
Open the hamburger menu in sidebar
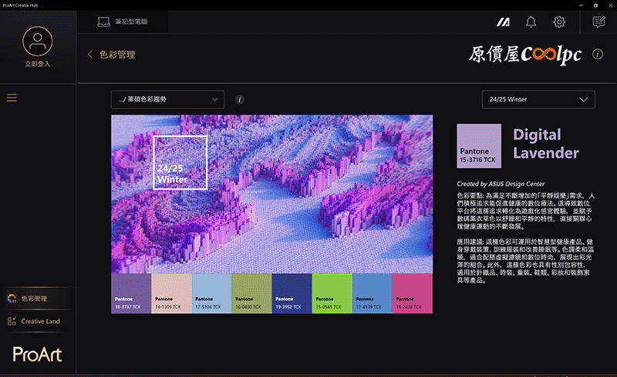tap(12, 98)
